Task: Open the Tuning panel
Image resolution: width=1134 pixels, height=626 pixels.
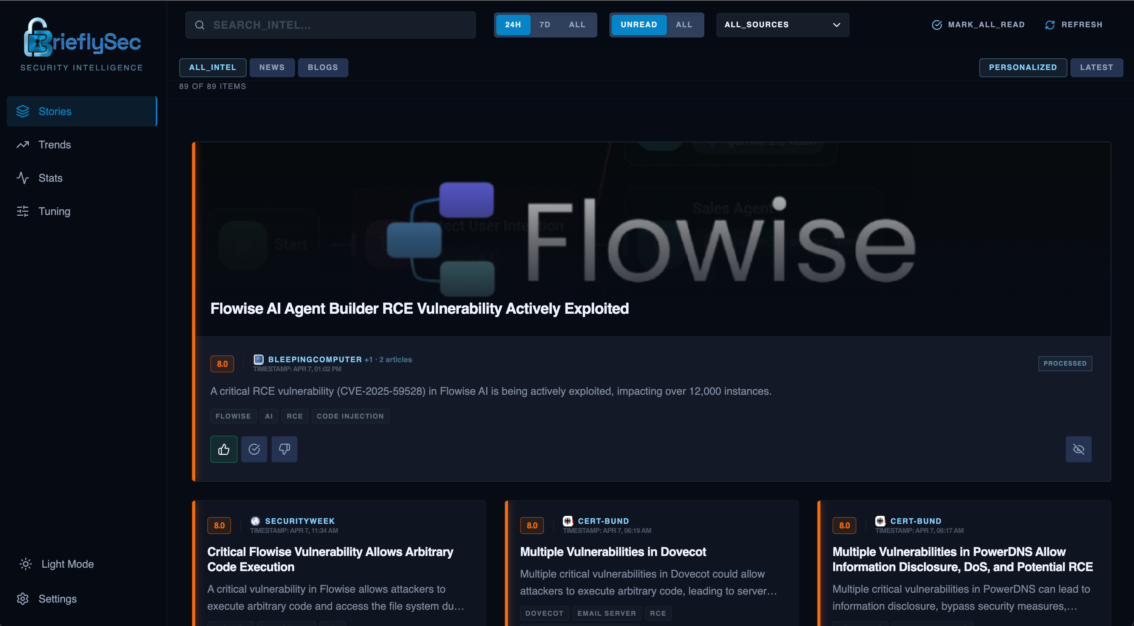Action: point(54,211)
